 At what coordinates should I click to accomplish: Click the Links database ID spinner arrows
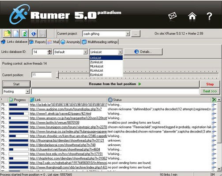(x=49, y=52)
